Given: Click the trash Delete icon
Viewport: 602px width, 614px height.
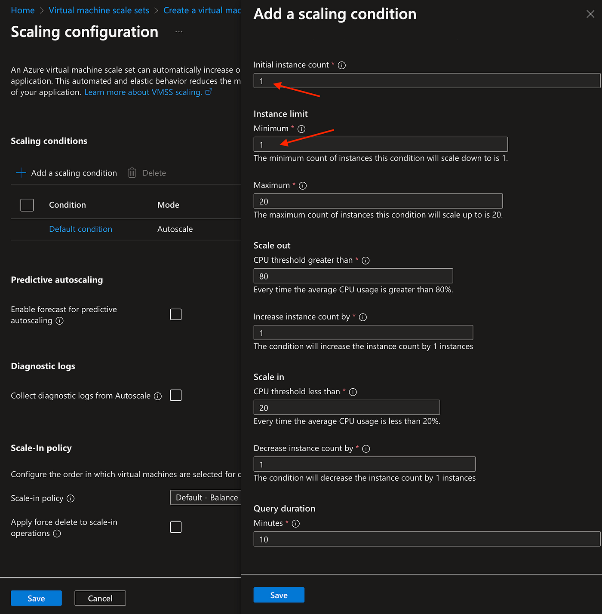Looking at the screenshot, I should [x=132, y=173].
